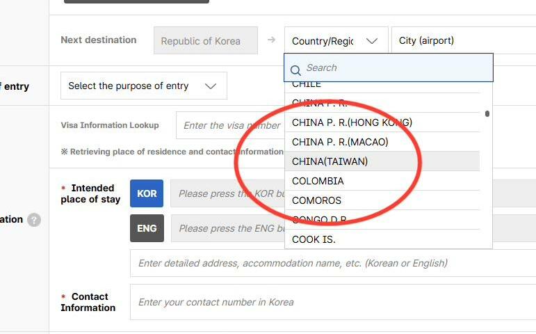This screenshot has height=334, width=536.
Task: Click the contact number in Korea field
Action: point(334,302)
